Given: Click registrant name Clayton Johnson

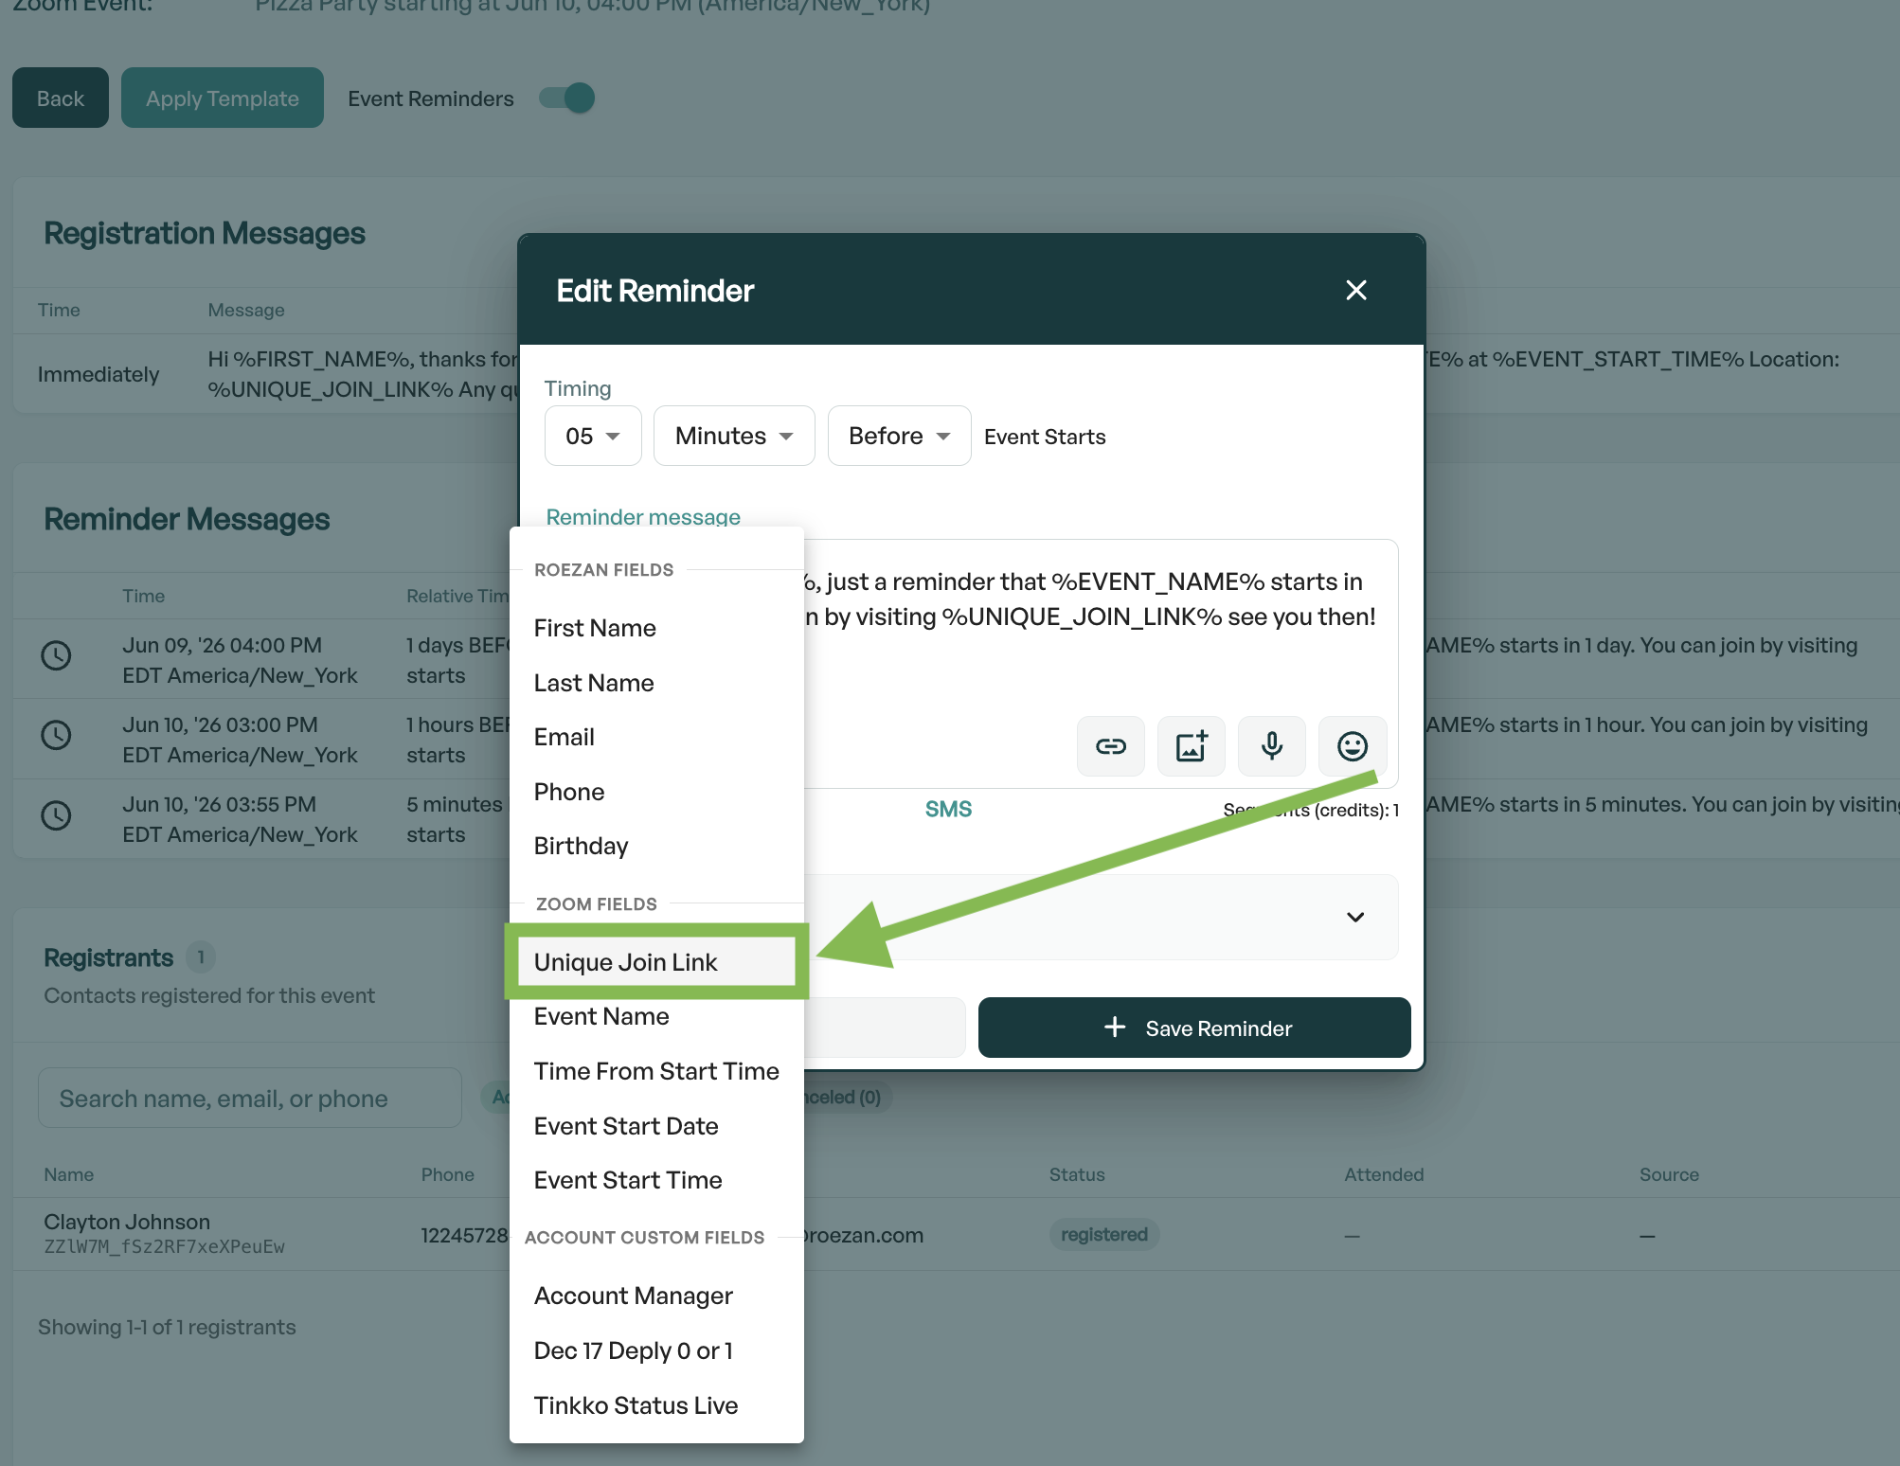Looking at the screenshot, I should [x=127, y=1222].
